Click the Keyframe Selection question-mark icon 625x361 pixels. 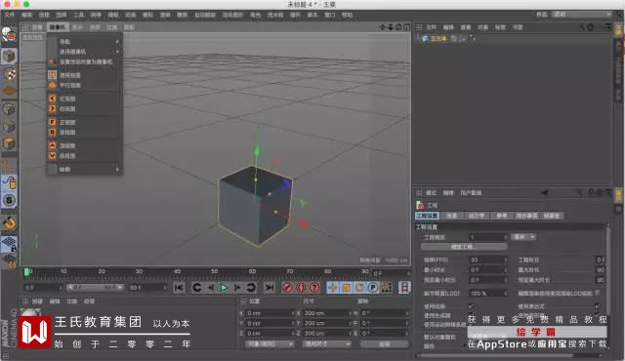click(314, 288)
